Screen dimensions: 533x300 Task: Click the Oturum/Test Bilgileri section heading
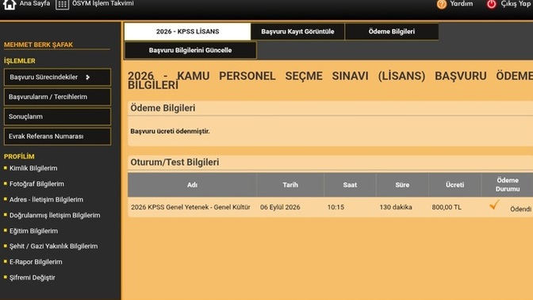(174, 162)
